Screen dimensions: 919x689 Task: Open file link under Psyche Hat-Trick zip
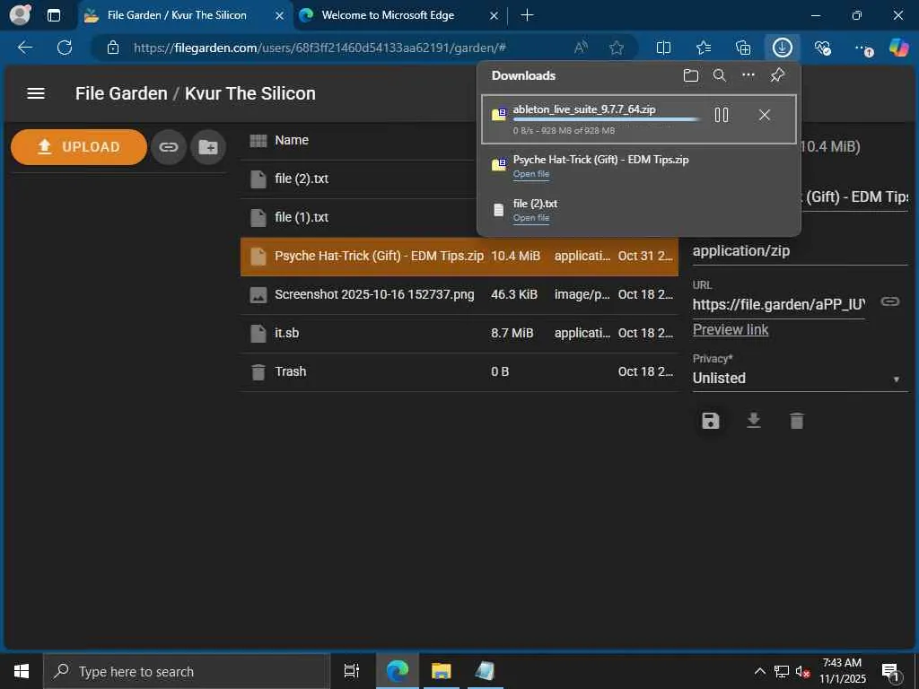[531, 174]
